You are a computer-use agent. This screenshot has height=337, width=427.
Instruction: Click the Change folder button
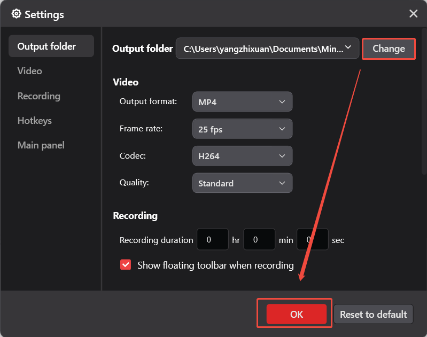coord(389,49)
